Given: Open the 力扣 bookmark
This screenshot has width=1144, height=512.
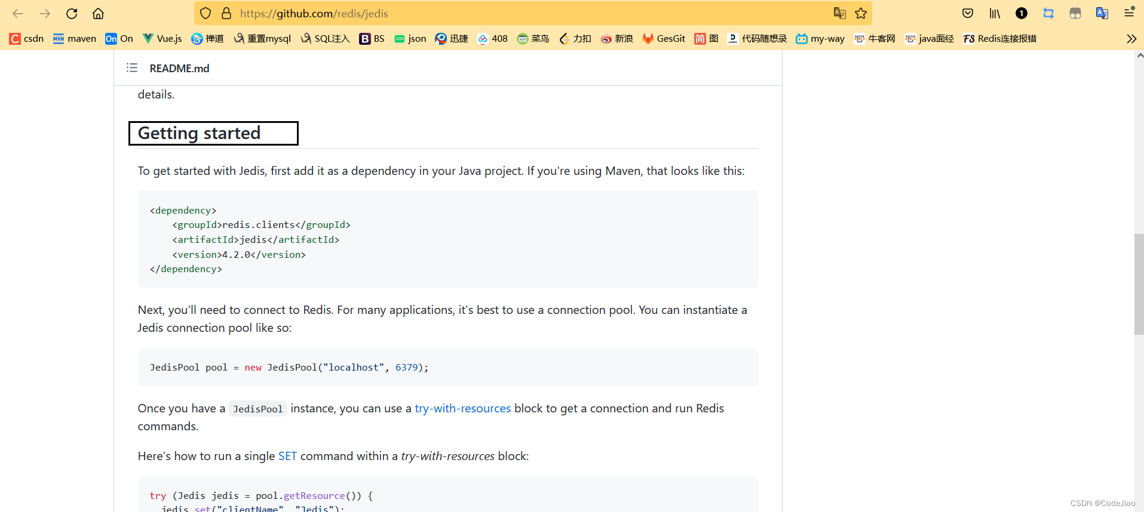Looking at the screenshot, I should tap(575, 39).
